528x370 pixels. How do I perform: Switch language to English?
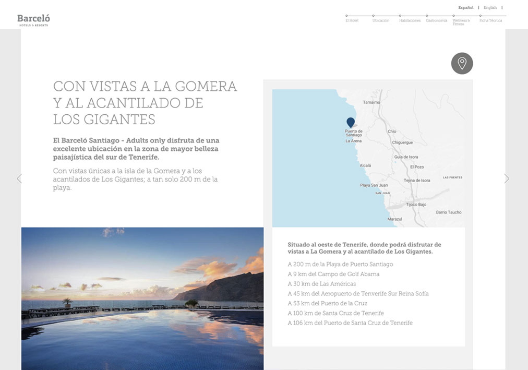pyautogui.click(x=490, y=7)
